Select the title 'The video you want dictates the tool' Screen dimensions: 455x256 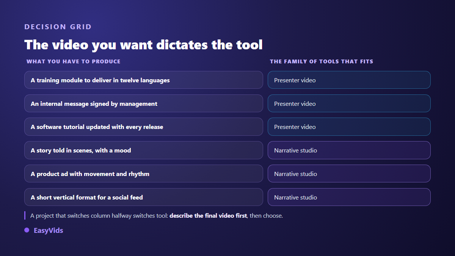point(143,45)
